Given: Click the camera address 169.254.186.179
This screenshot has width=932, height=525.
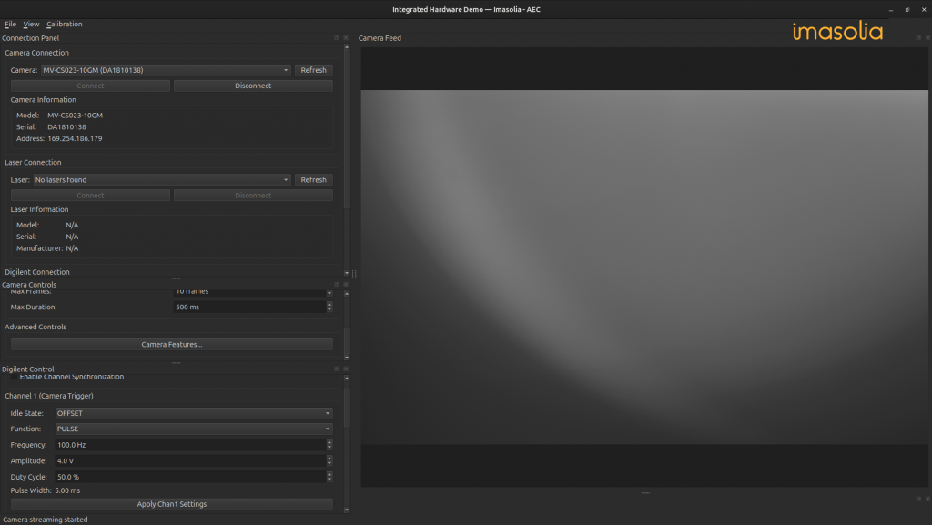Looking at the screenshot, I should tap(75, 139).
